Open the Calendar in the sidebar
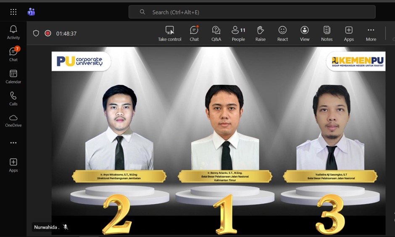 tap(13, 76)
